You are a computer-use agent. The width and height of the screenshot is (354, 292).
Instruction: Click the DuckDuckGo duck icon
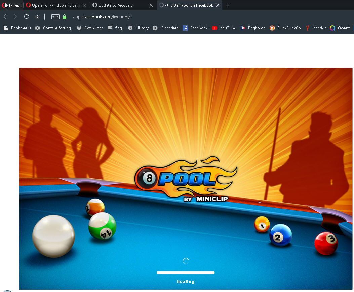coord(272,28)
